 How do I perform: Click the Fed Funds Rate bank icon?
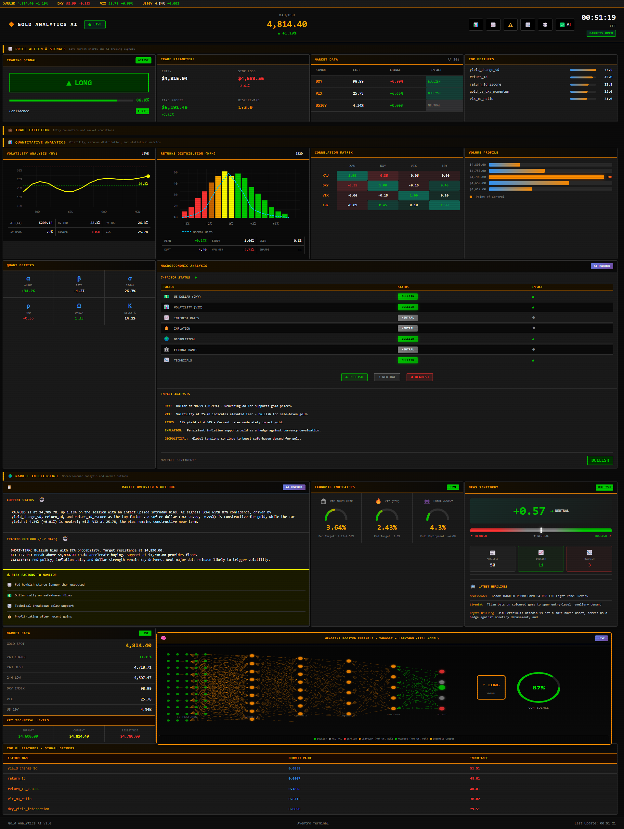[x=323, y=501]
